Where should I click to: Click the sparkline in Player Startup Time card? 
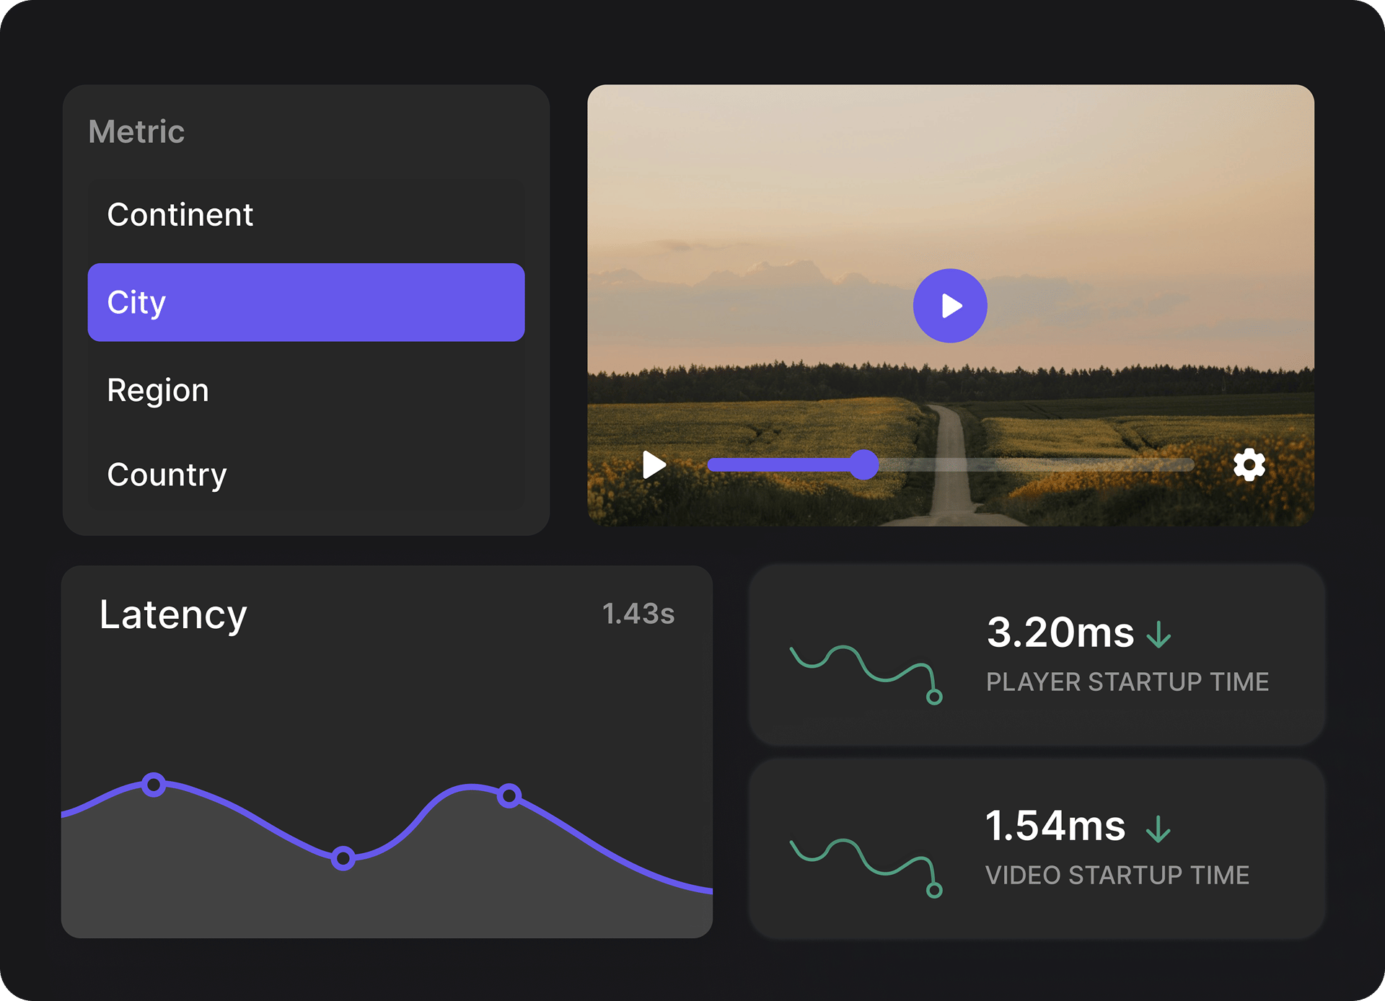coord(866,674)
